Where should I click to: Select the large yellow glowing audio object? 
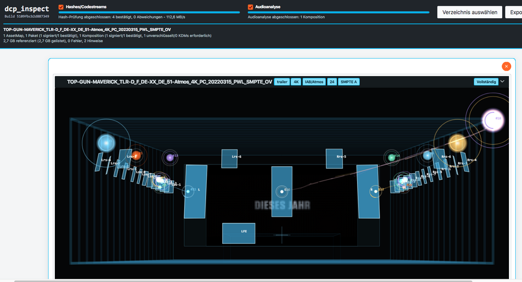coord(457,143)
